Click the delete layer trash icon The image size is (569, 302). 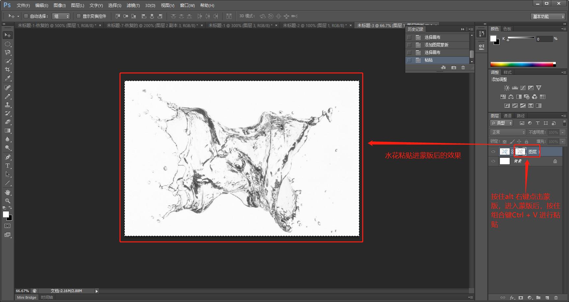coord(556,297)
